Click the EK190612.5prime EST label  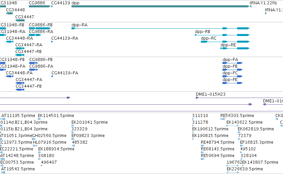tap(210, 129)
